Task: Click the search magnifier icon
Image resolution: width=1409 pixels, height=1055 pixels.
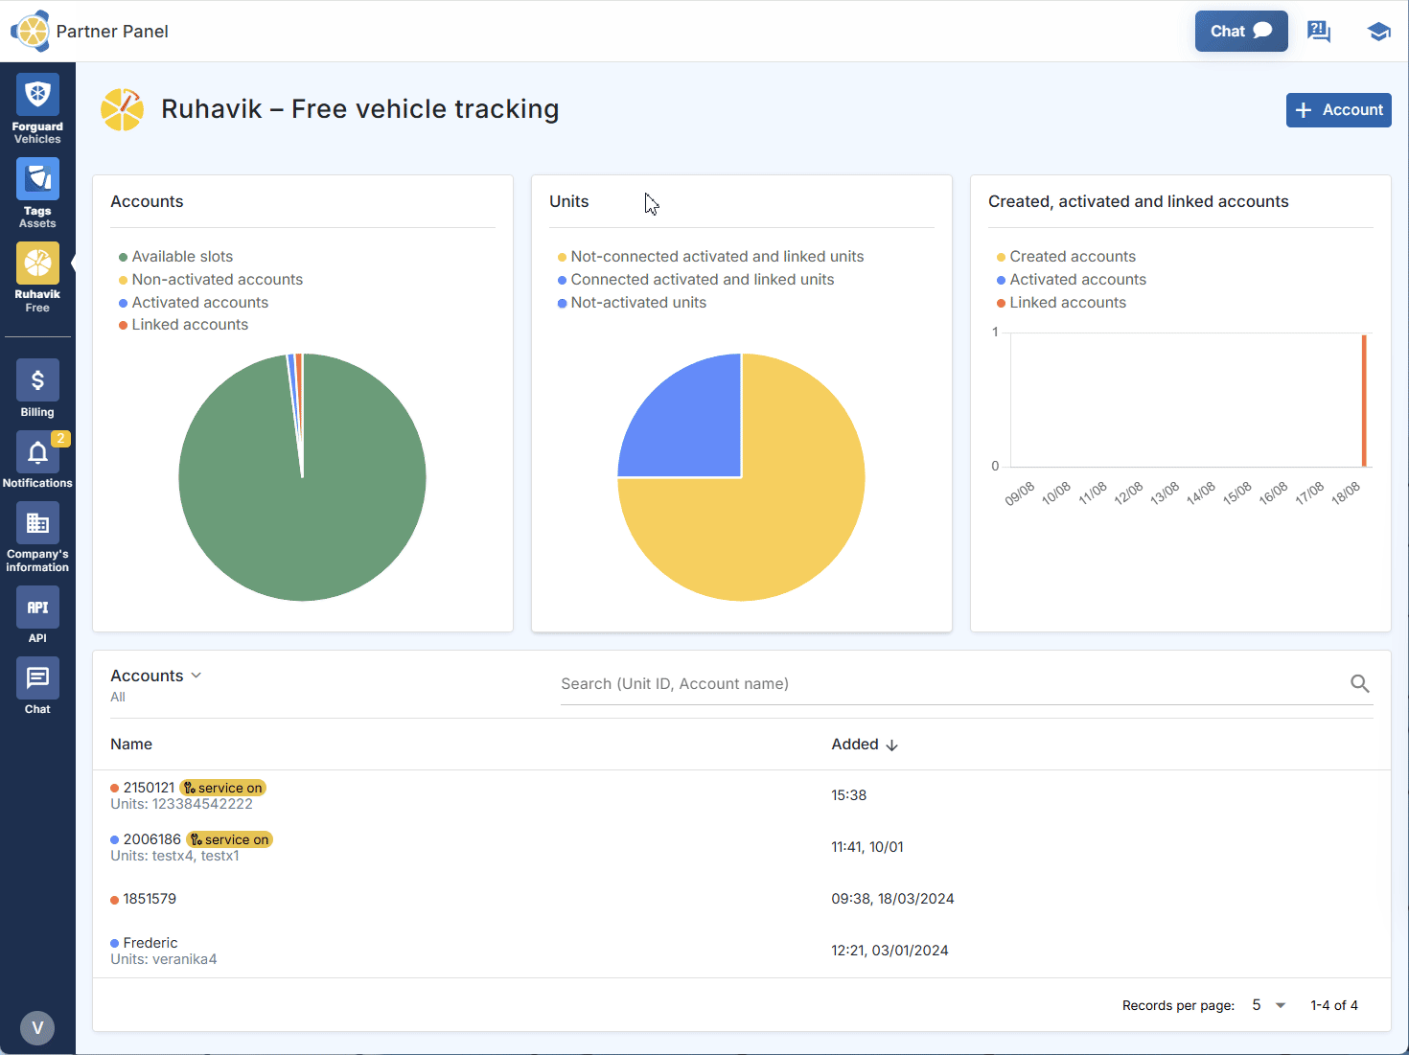Action: coord(1359,683)
